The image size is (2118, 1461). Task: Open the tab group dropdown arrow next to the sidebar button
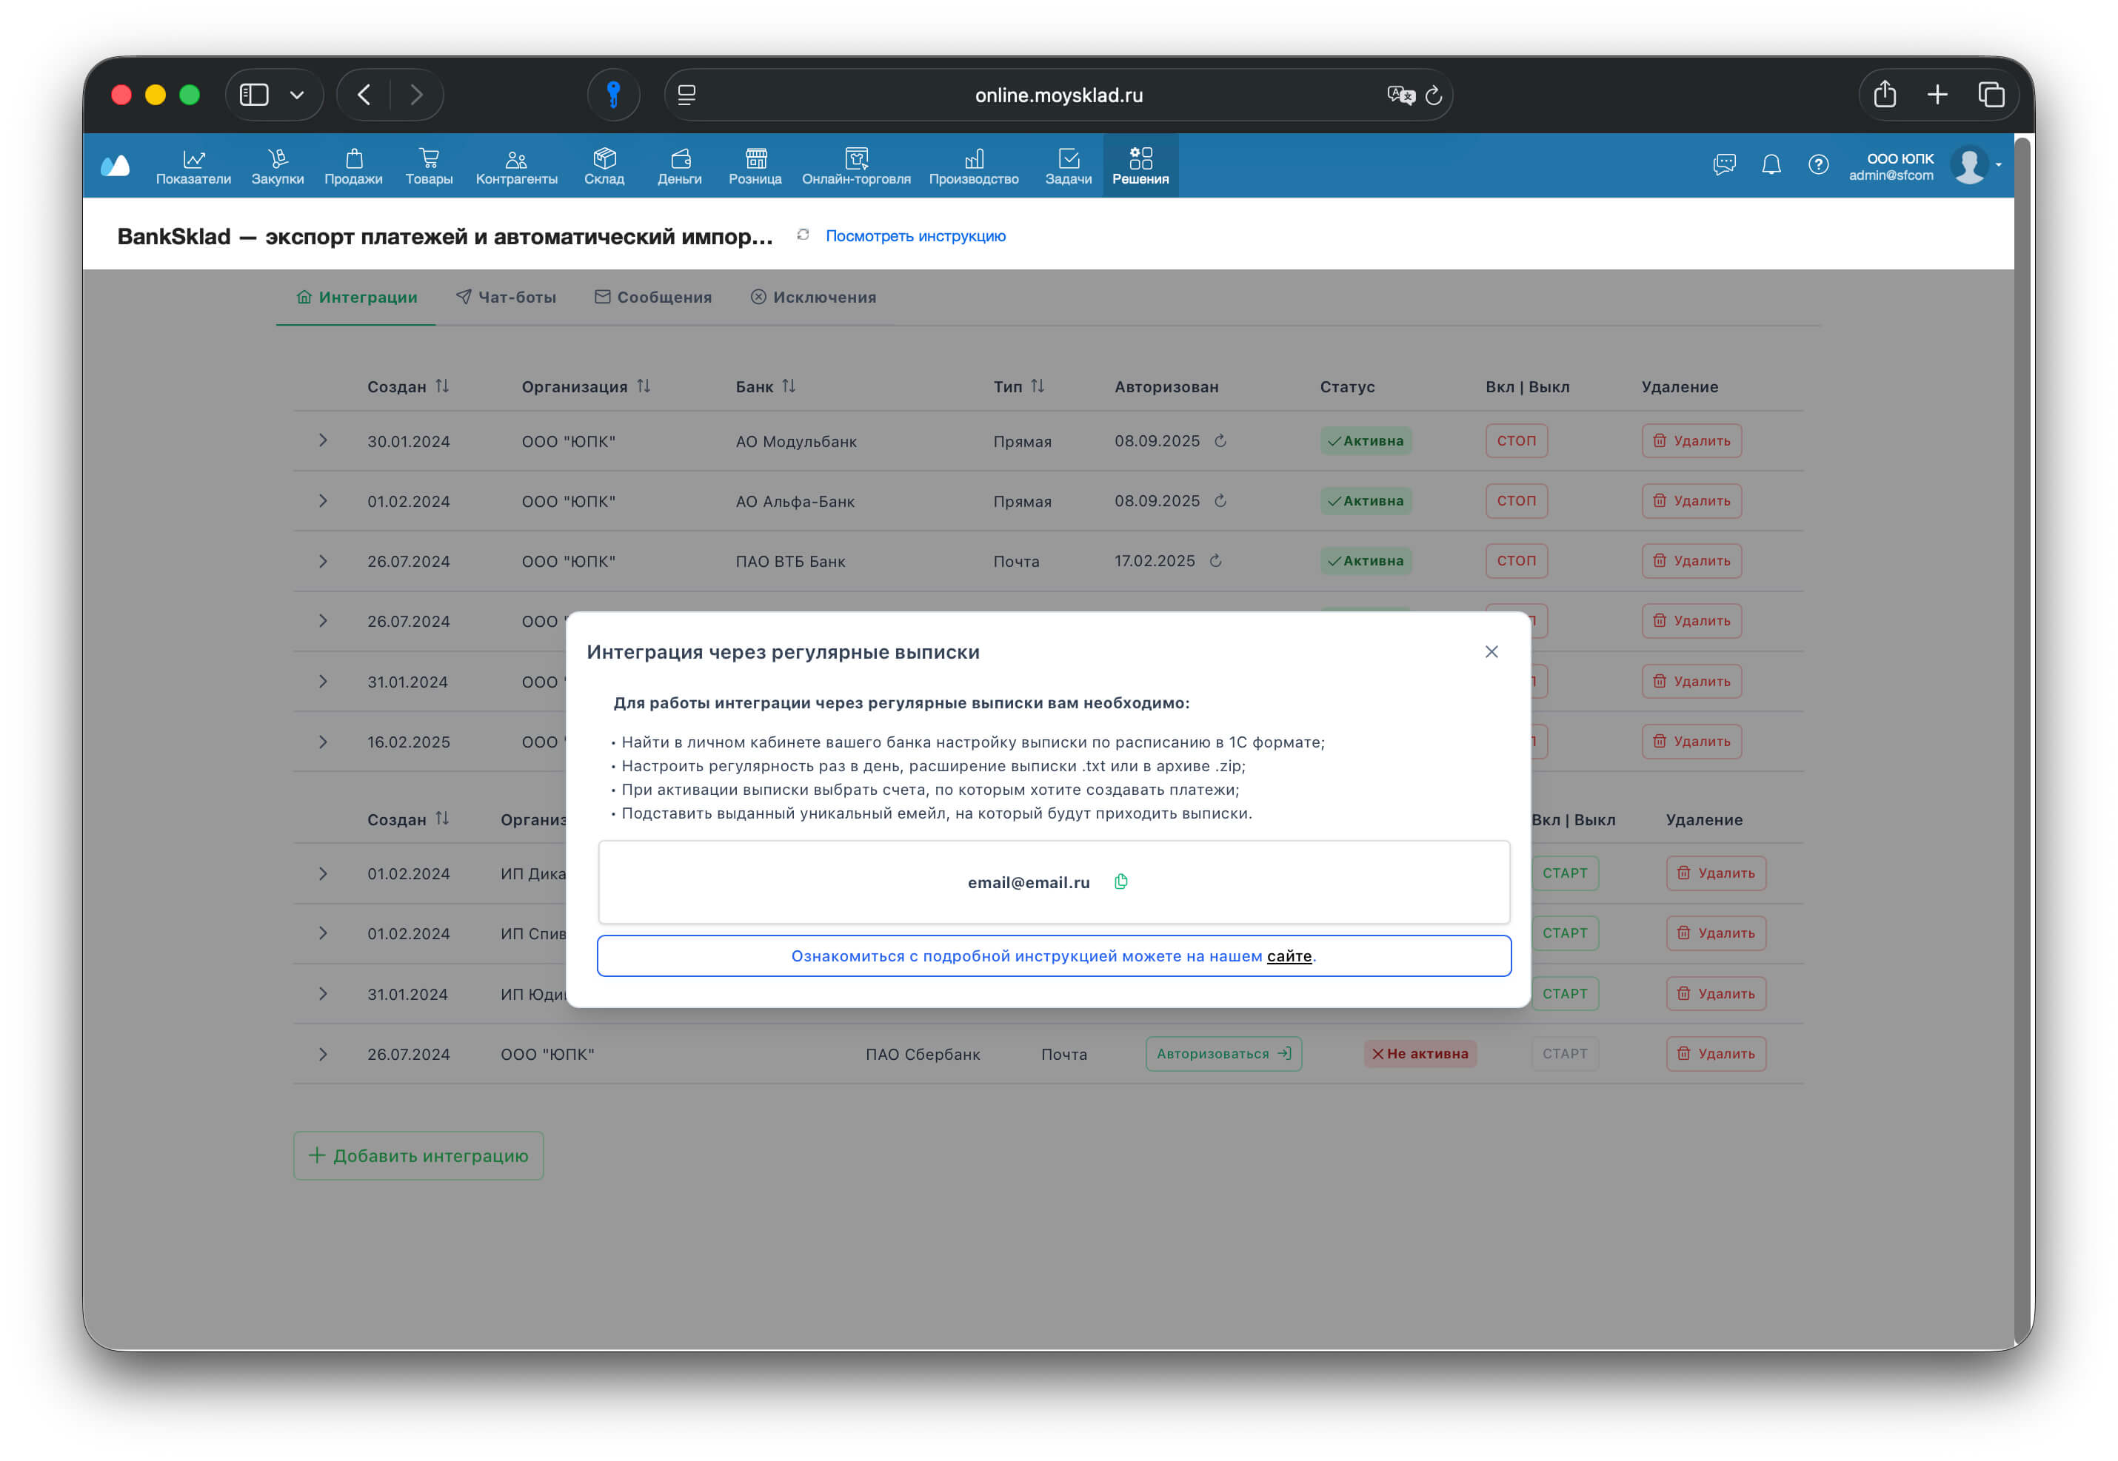pyautogui.click(x=297, y=94)
